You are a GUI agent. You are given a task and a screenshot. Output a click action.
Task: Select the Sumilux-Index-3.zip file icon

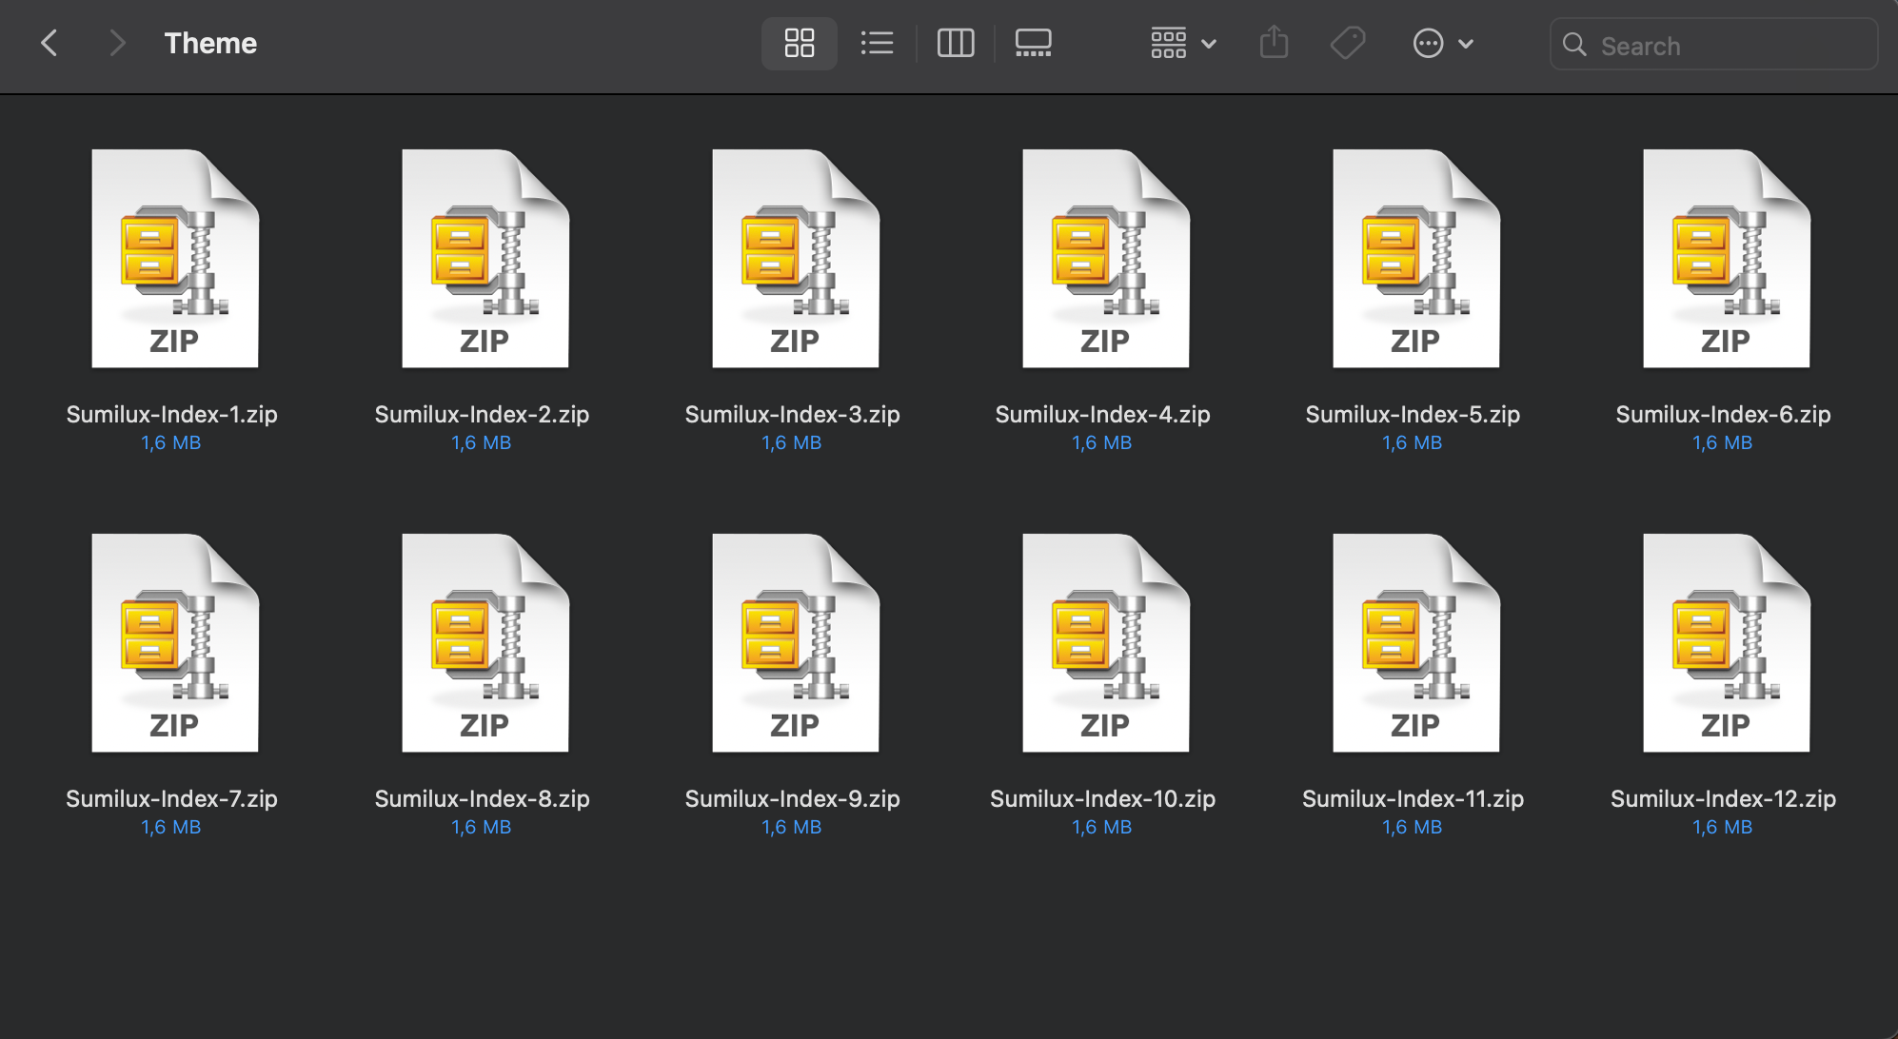[x=796, y=259]
